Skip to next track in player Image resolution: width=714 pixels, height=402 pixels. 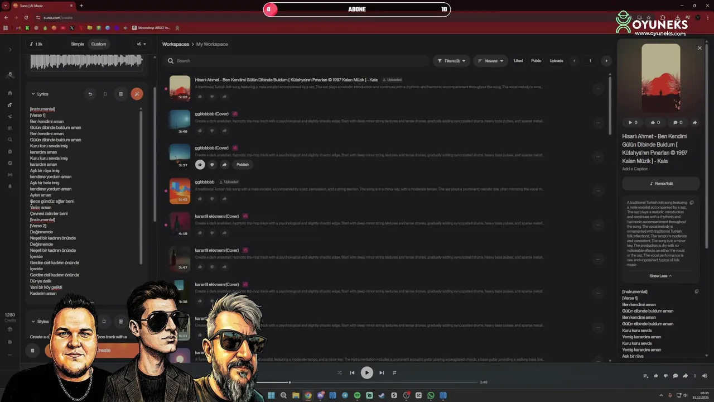click(x=382, y=372)
